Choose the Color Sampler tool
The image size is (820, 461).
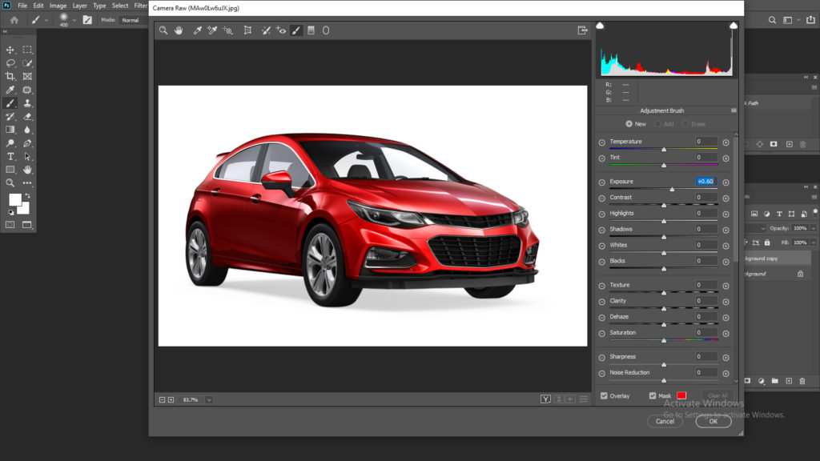click(211, 30)
